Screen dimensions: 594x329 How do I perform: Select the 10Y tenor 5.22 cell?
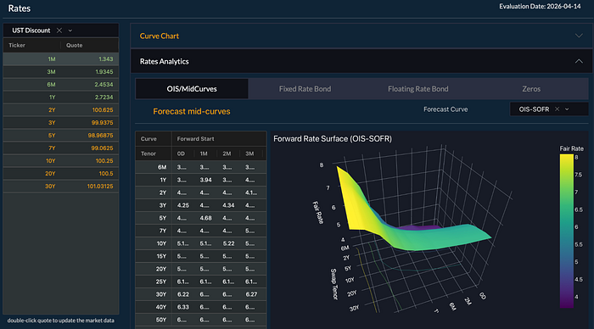(x=228, y=243)
